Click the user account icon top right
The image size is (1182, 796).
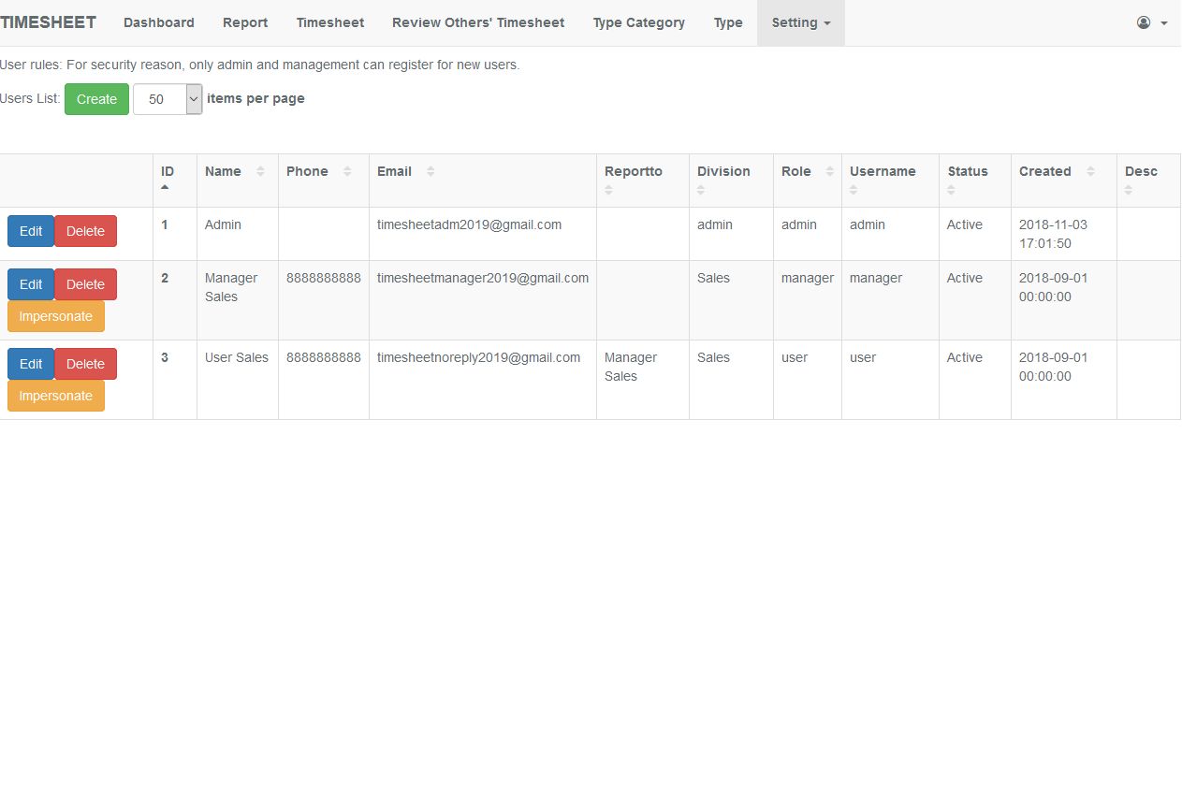pos(1142,22)
